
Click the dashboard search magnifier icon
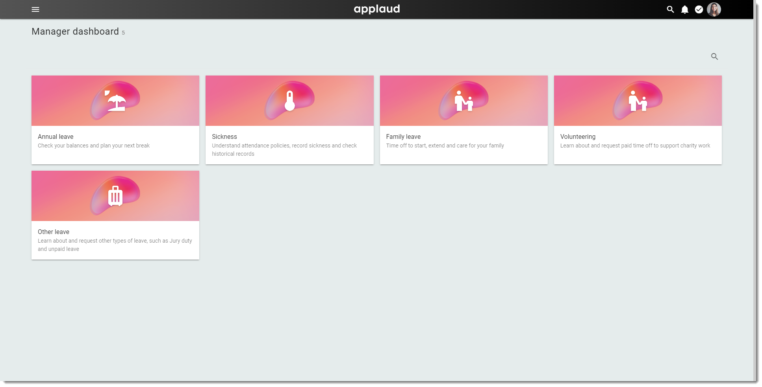point(714,57)
